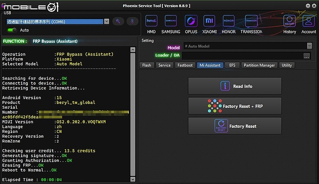The image size is (319, 184).
Task: Select the Mi Assistant tab
Action: point(210,65)
